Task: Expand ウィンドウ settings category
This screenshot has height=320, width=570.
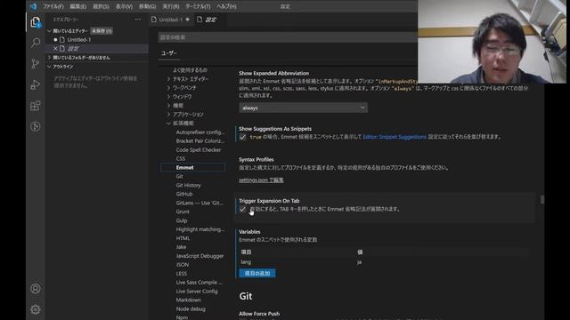Action: pyautogui.click(x=168, y=97)
